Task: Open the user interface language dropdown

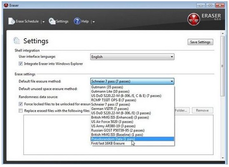Action: tap(132, 57)
